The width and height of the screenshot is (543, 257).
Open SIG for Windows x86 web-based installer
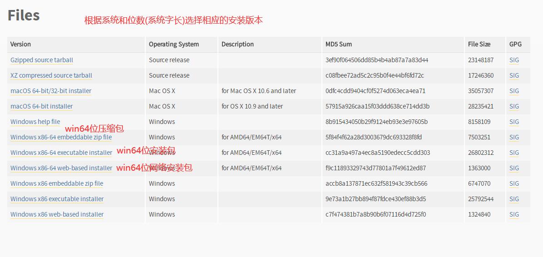click(514, 214)
